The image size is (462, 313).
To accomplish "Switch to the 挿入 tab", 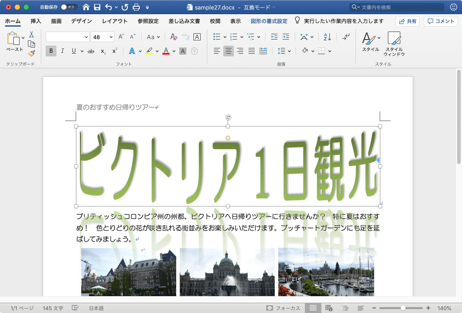I will (x=36, y=21).
